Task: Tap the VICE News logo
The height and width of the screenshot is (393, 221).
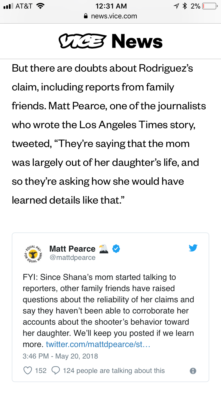Action: [111, 41]
